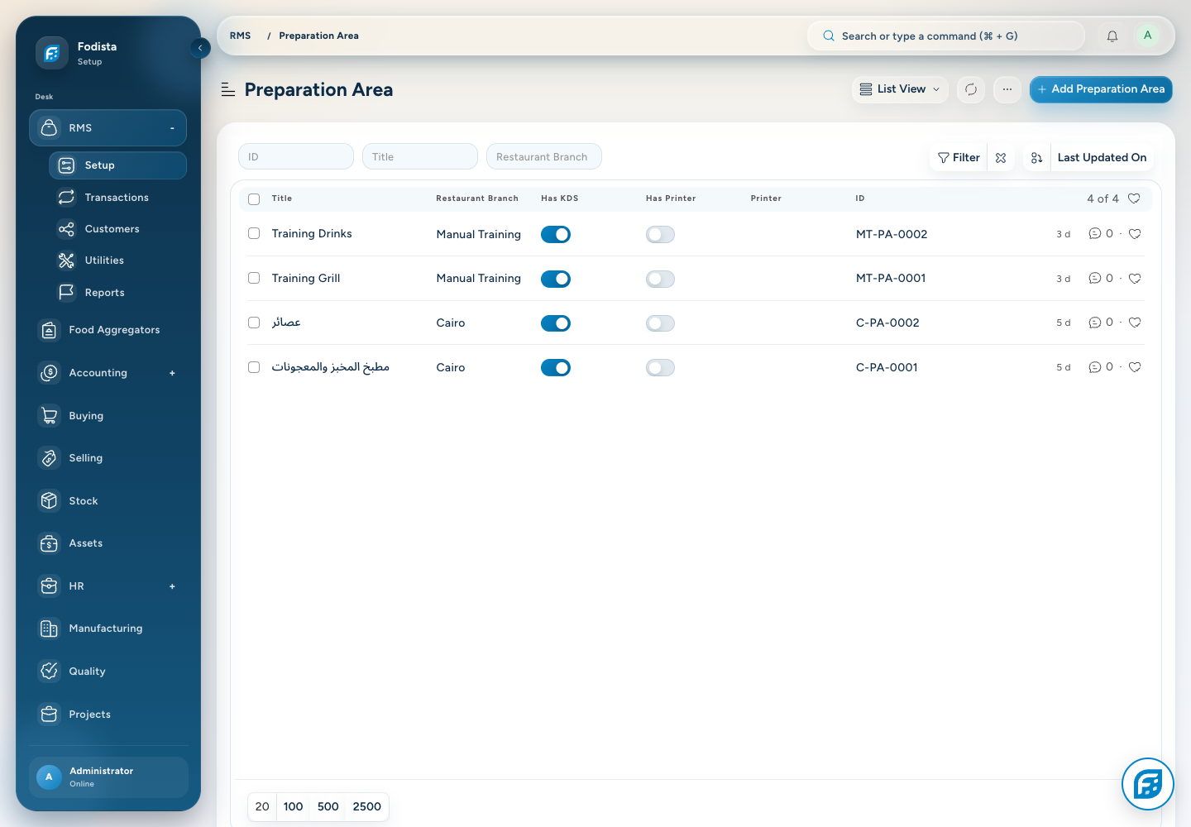1191x827 pixels.
Task: Like the Training Grill row heart icon
Action: tap(1135, 279)
